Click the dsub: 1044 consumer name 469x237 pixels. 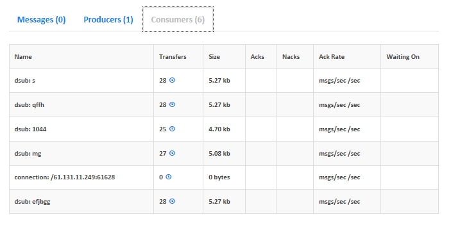tap(30, 129)
